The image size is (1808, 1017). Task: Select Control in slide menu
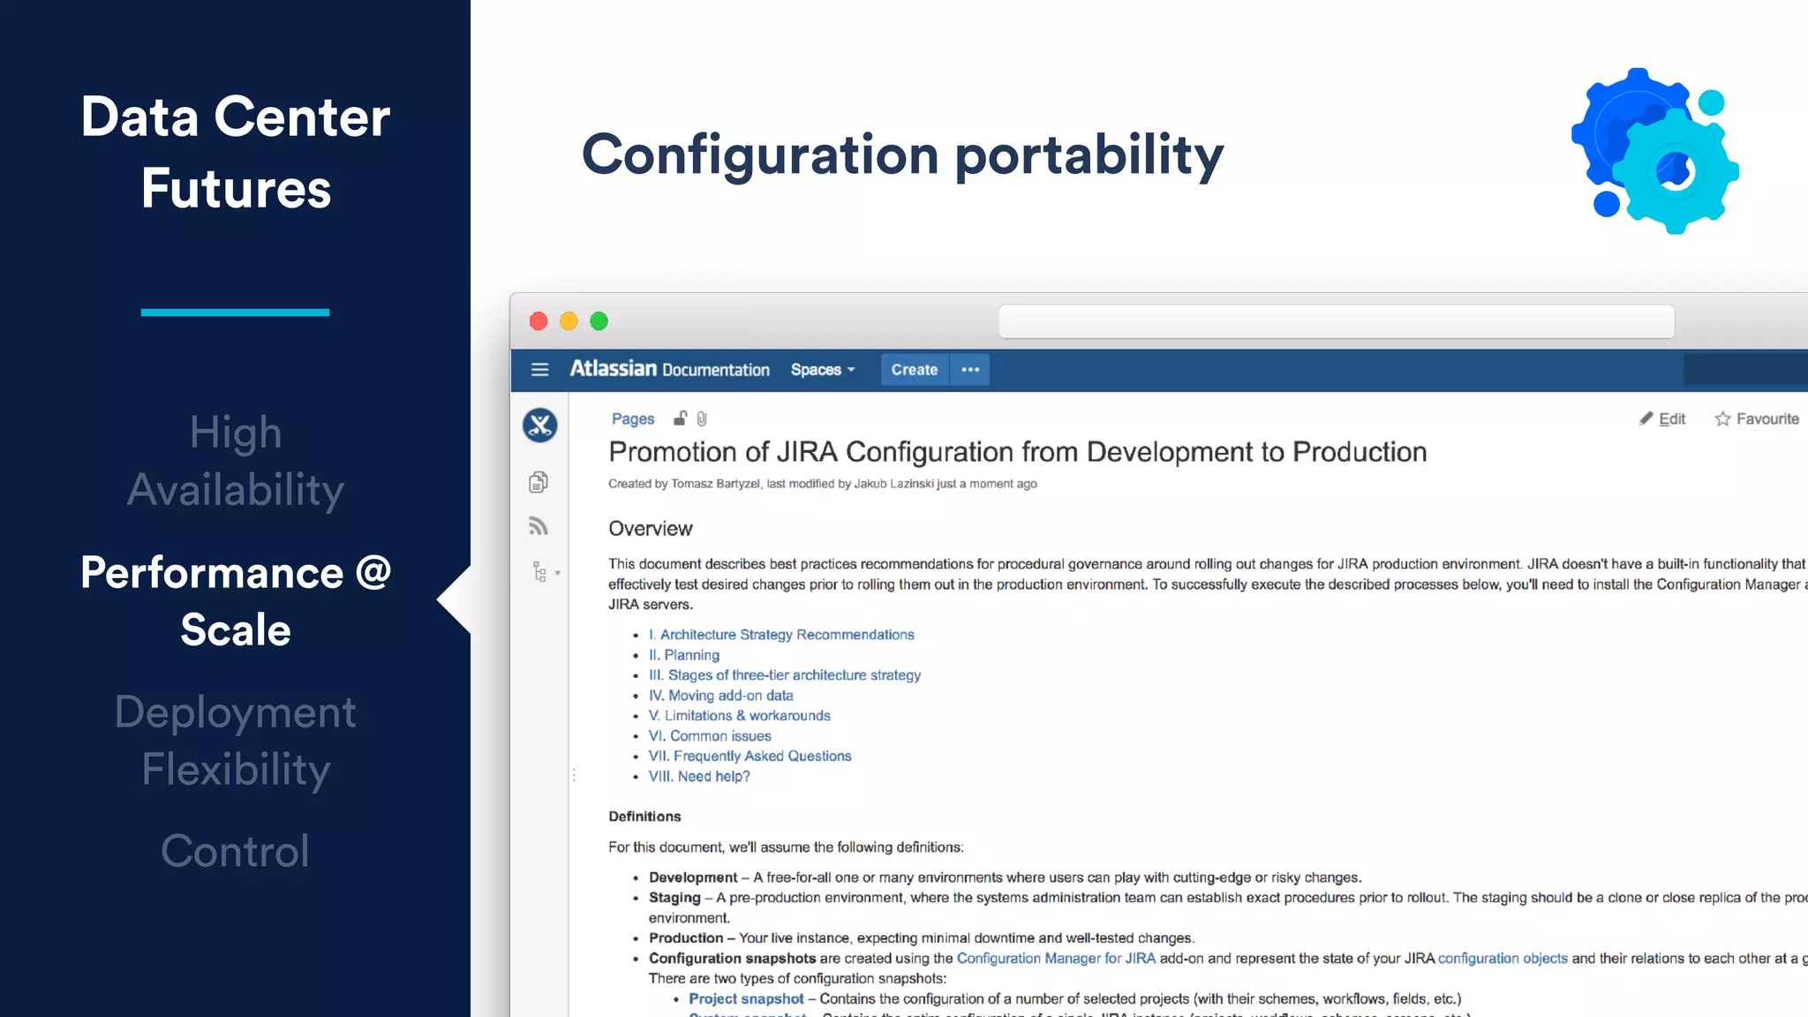pyautogui.click(x=235, y=851)
